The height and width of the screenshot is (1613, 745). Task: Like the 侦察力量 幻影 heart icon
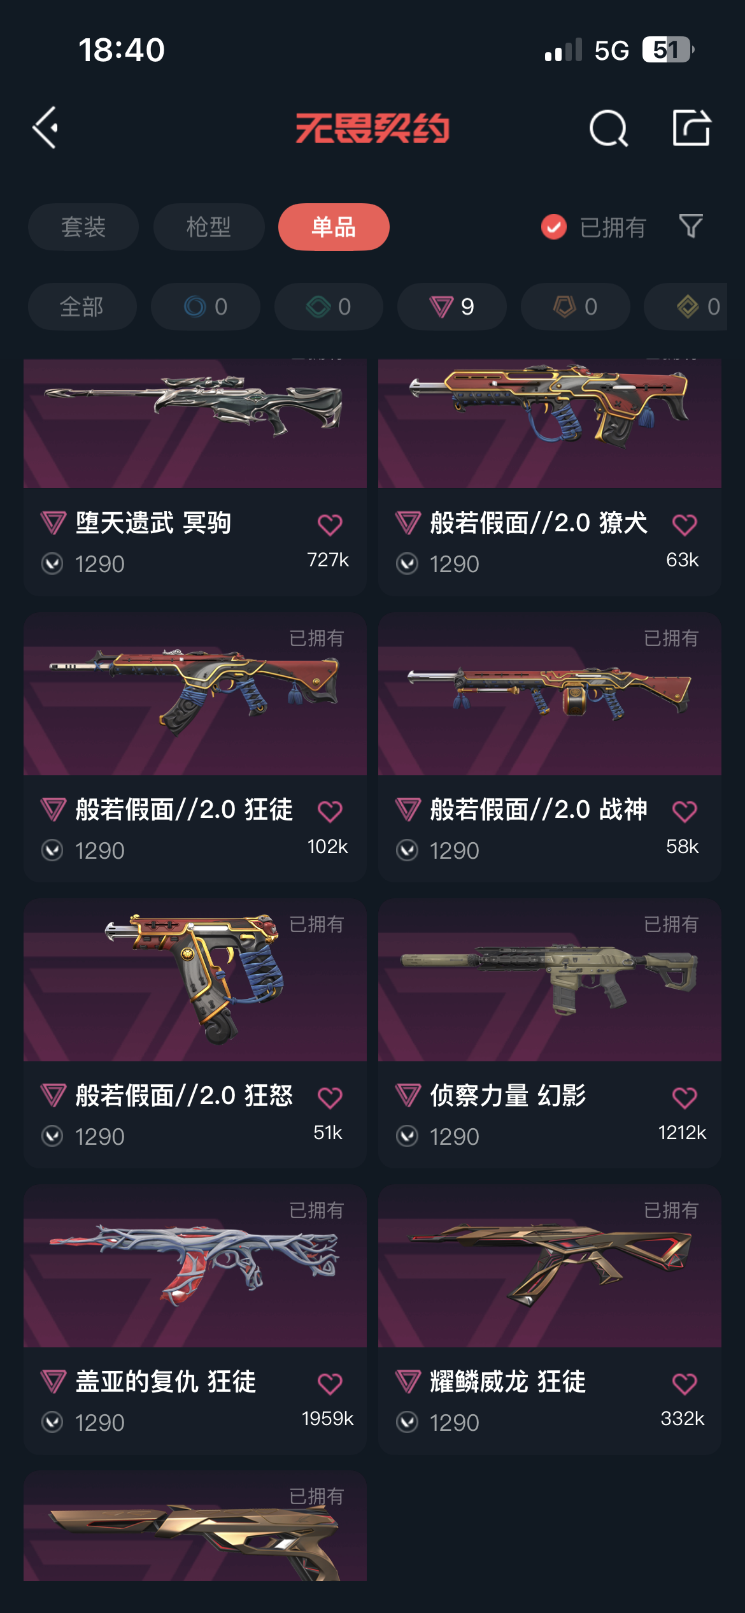[685, 1098]
